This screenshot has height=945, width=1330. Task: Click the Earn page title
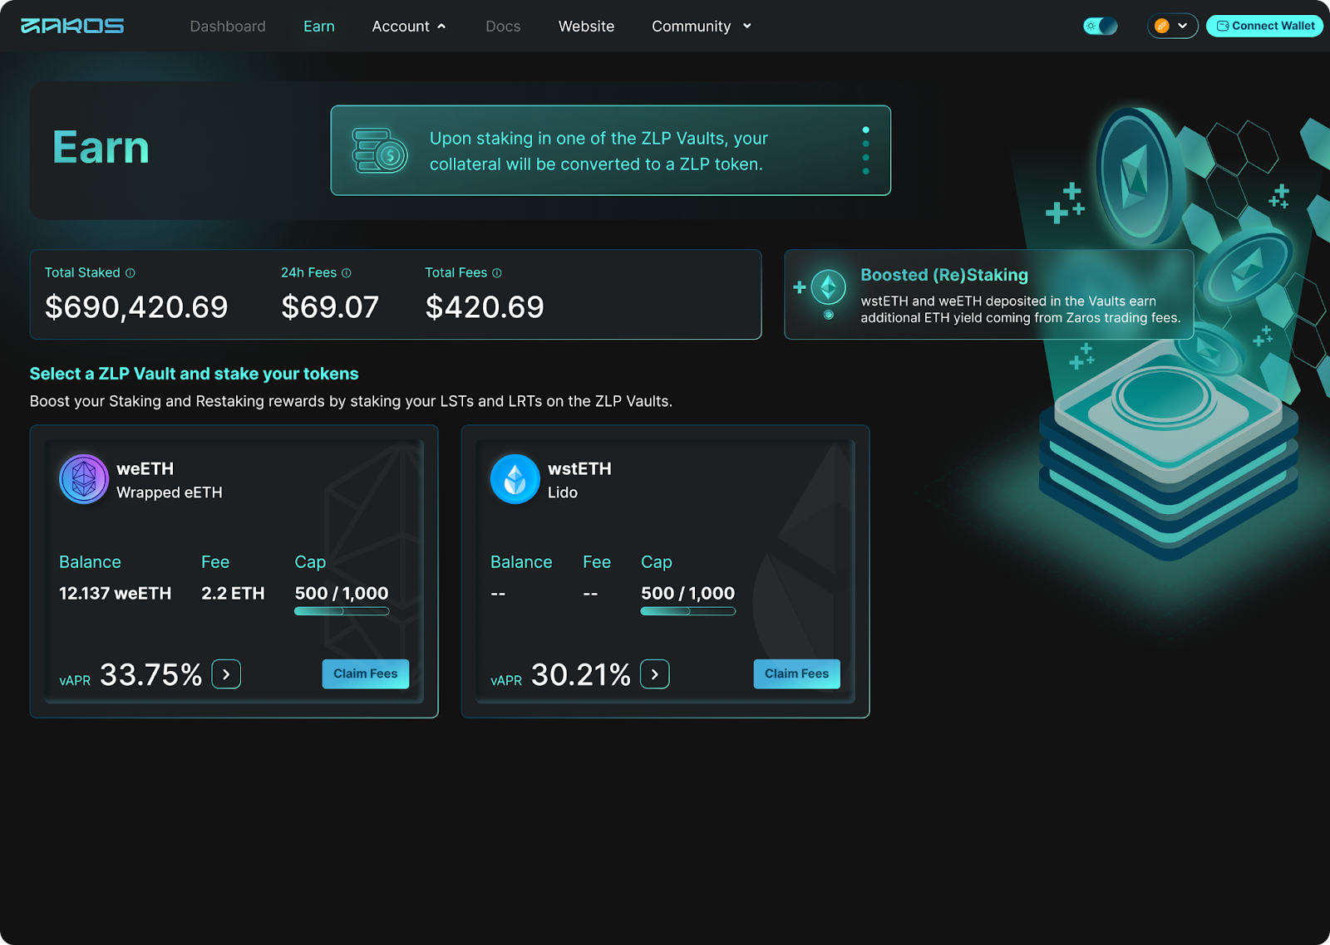101,148
